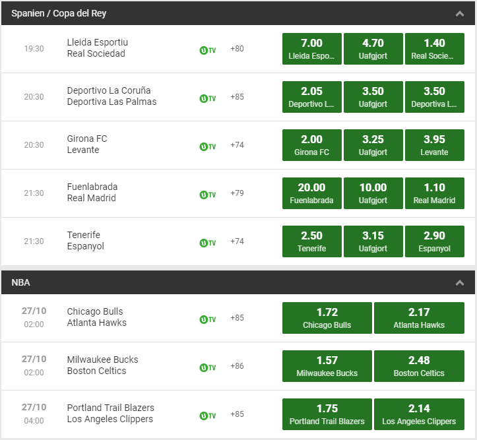Open the TV stream icon for Fuenlabrada match
477x440 pixels.
click(207, 195)
